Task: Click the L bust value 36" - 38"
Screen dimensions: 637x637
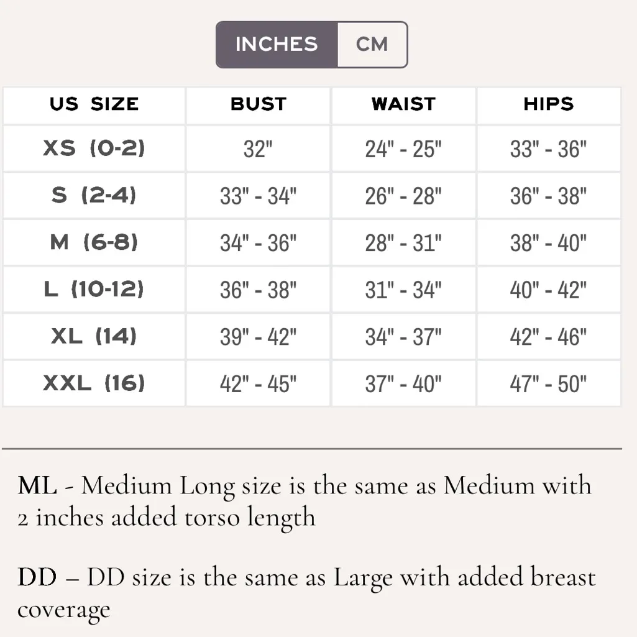Action: click(x=259, y=290)
